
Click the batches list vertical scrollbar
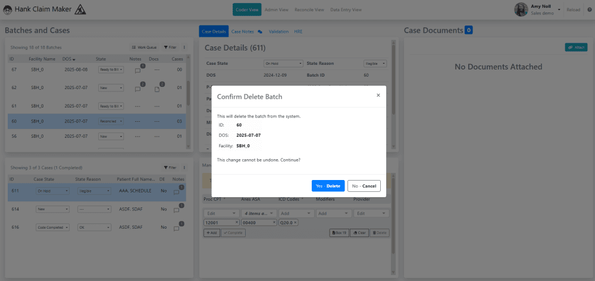click(x=188, y=93)
